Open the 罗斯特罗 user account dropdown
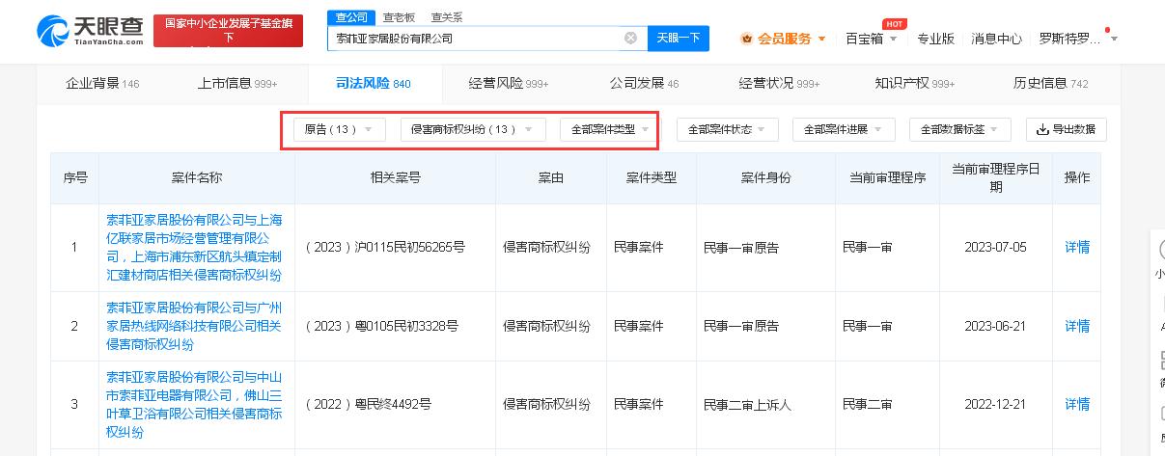 click(x=1078, y=39)
